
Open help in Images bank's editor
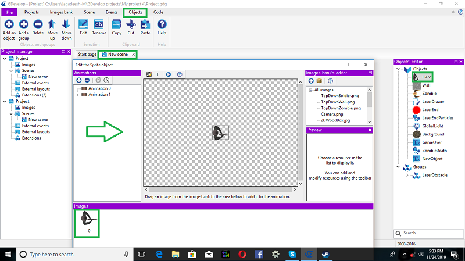click(330, 81)
